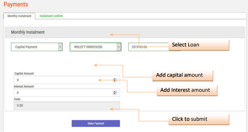Click the Capital Payment text in dropdown
Screen dimensions: 248x132
pos(26,47)
